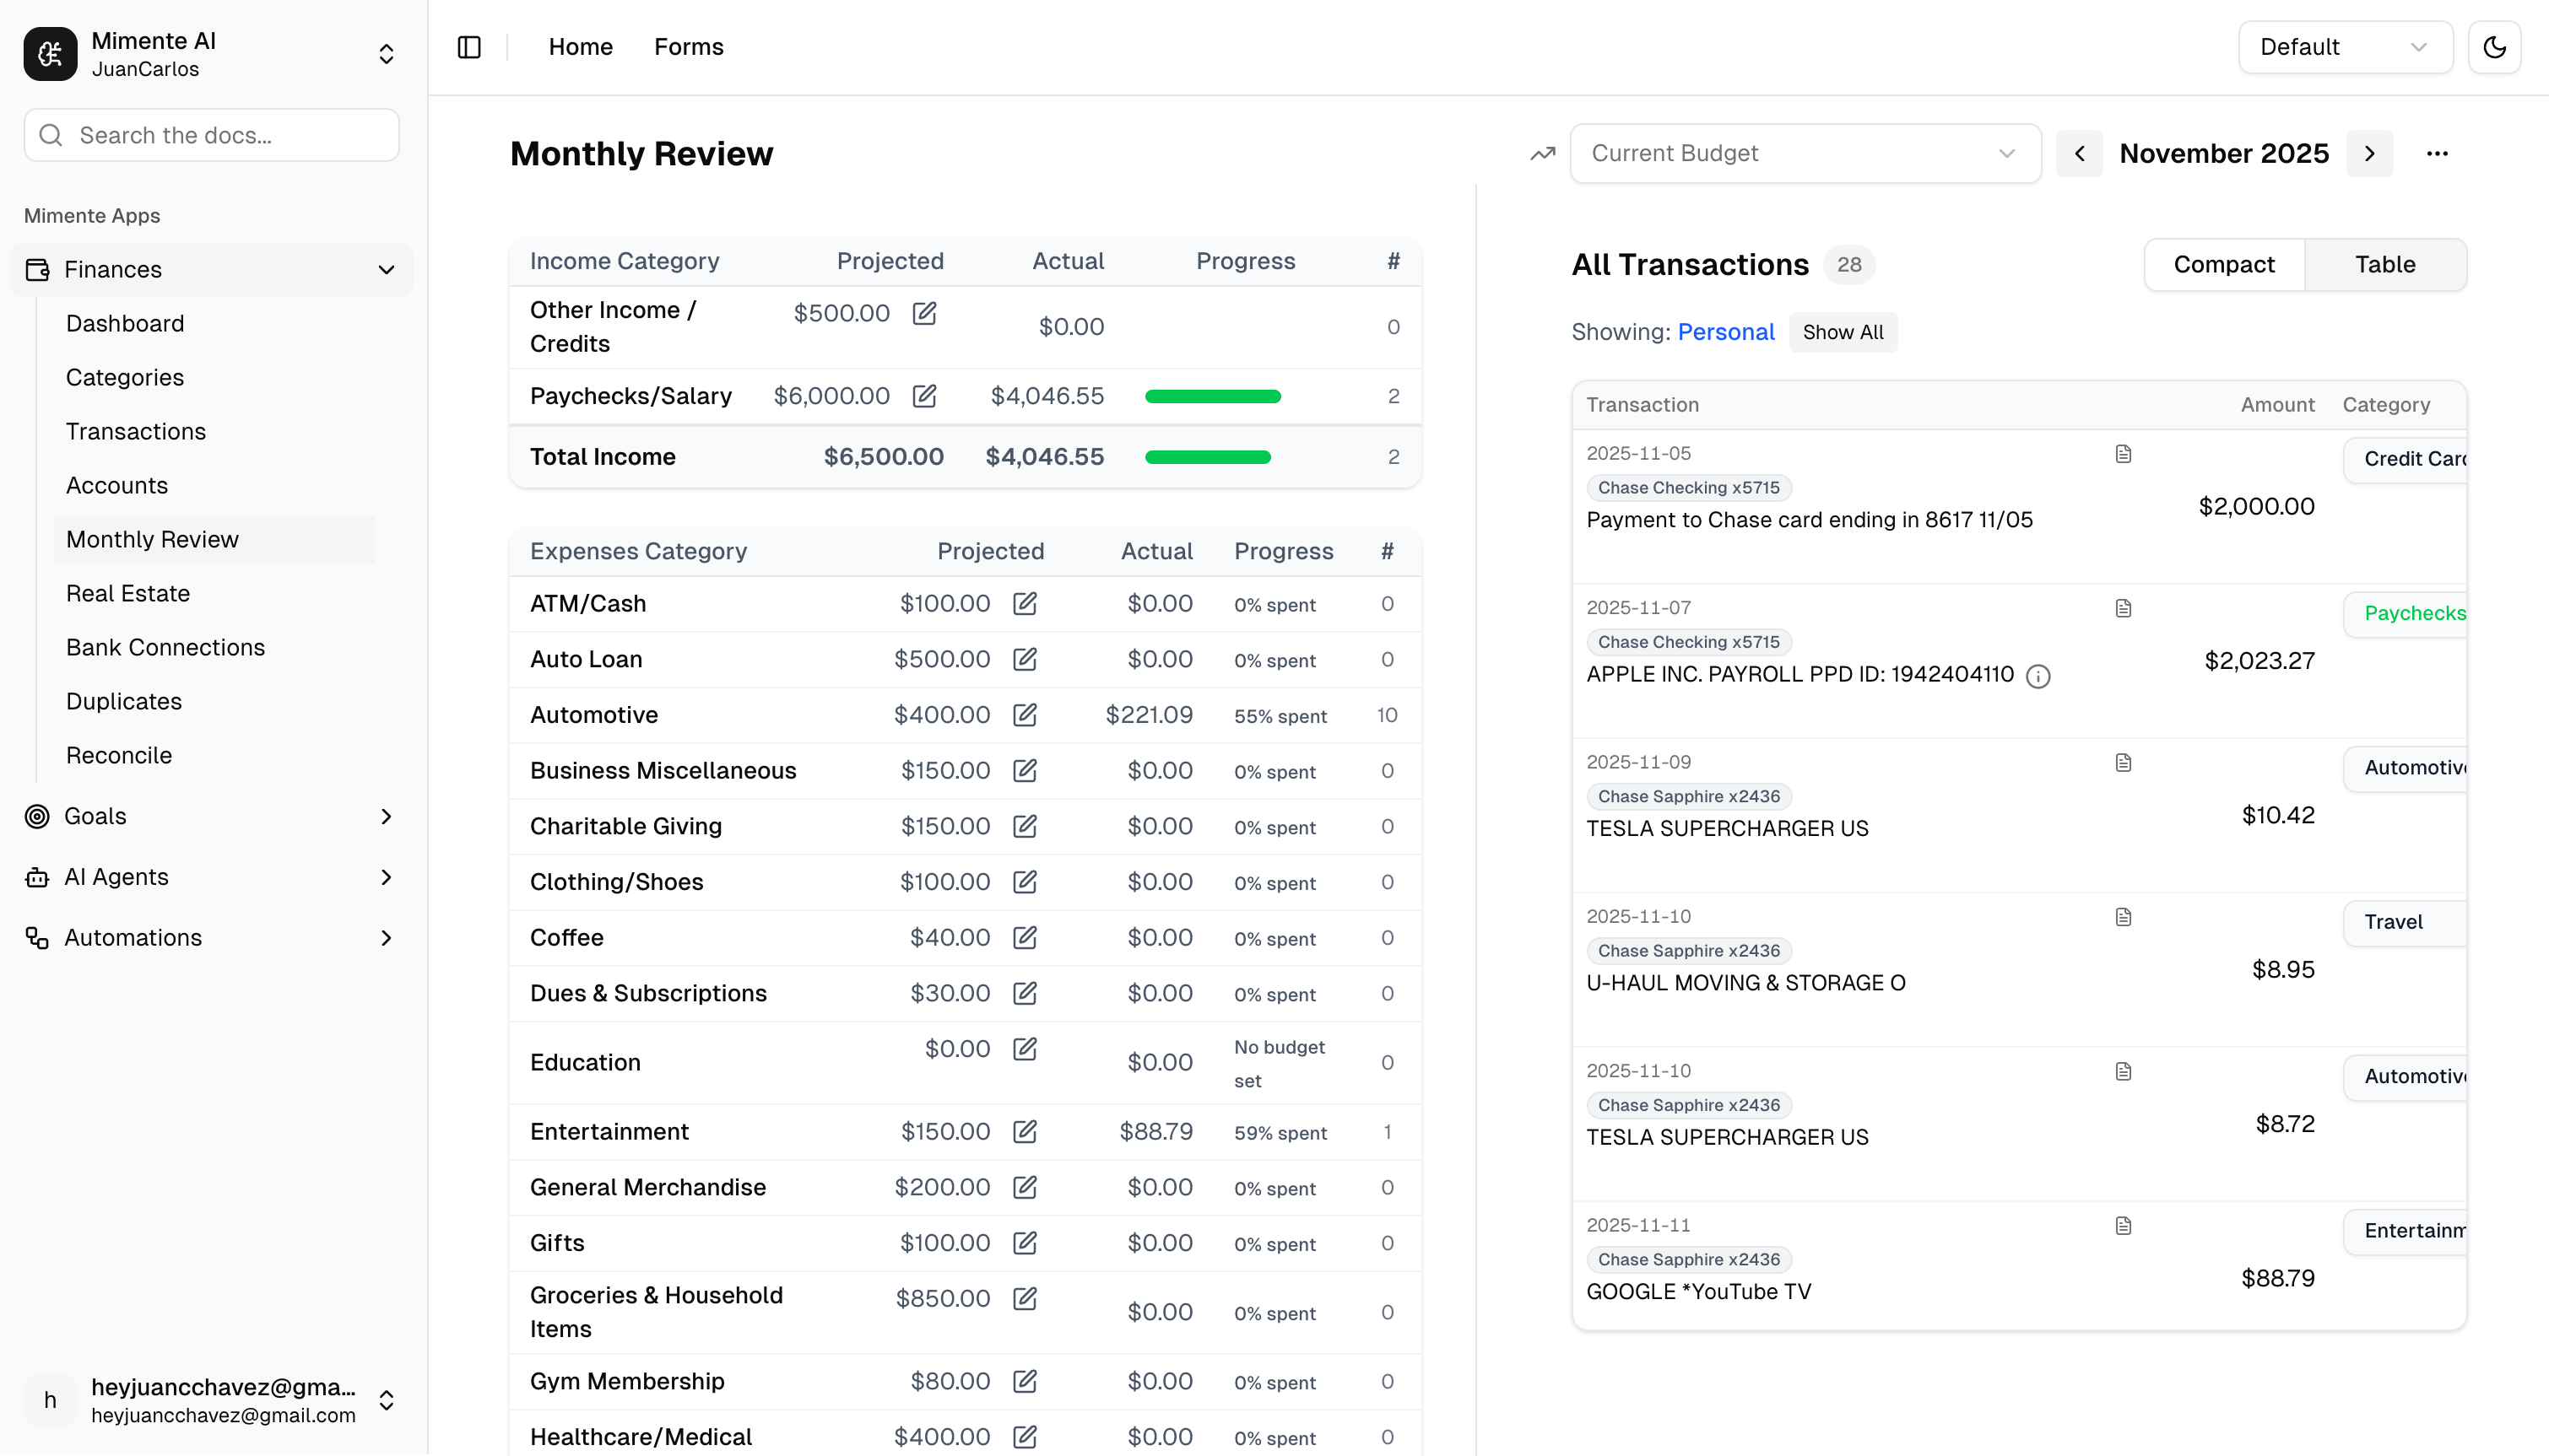Click the Total Income progress bar
Image resolution: width=2549 pixels, height=1456 pixels.
click(x=1208, y=457)
